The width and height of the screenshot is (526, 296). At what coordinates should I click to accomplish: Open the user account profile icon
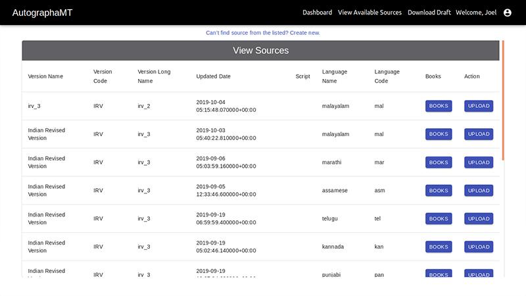click(x=507, y=12)
